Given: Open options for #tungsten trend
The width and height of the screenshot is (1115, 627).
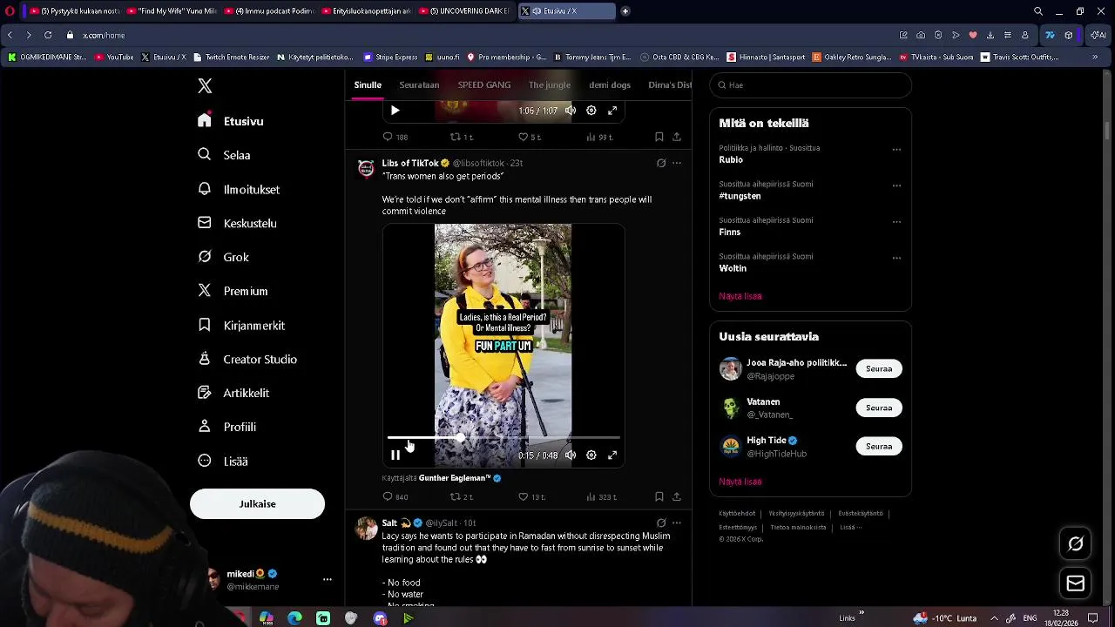Looking at the screenshot, I should pos(896,185).
